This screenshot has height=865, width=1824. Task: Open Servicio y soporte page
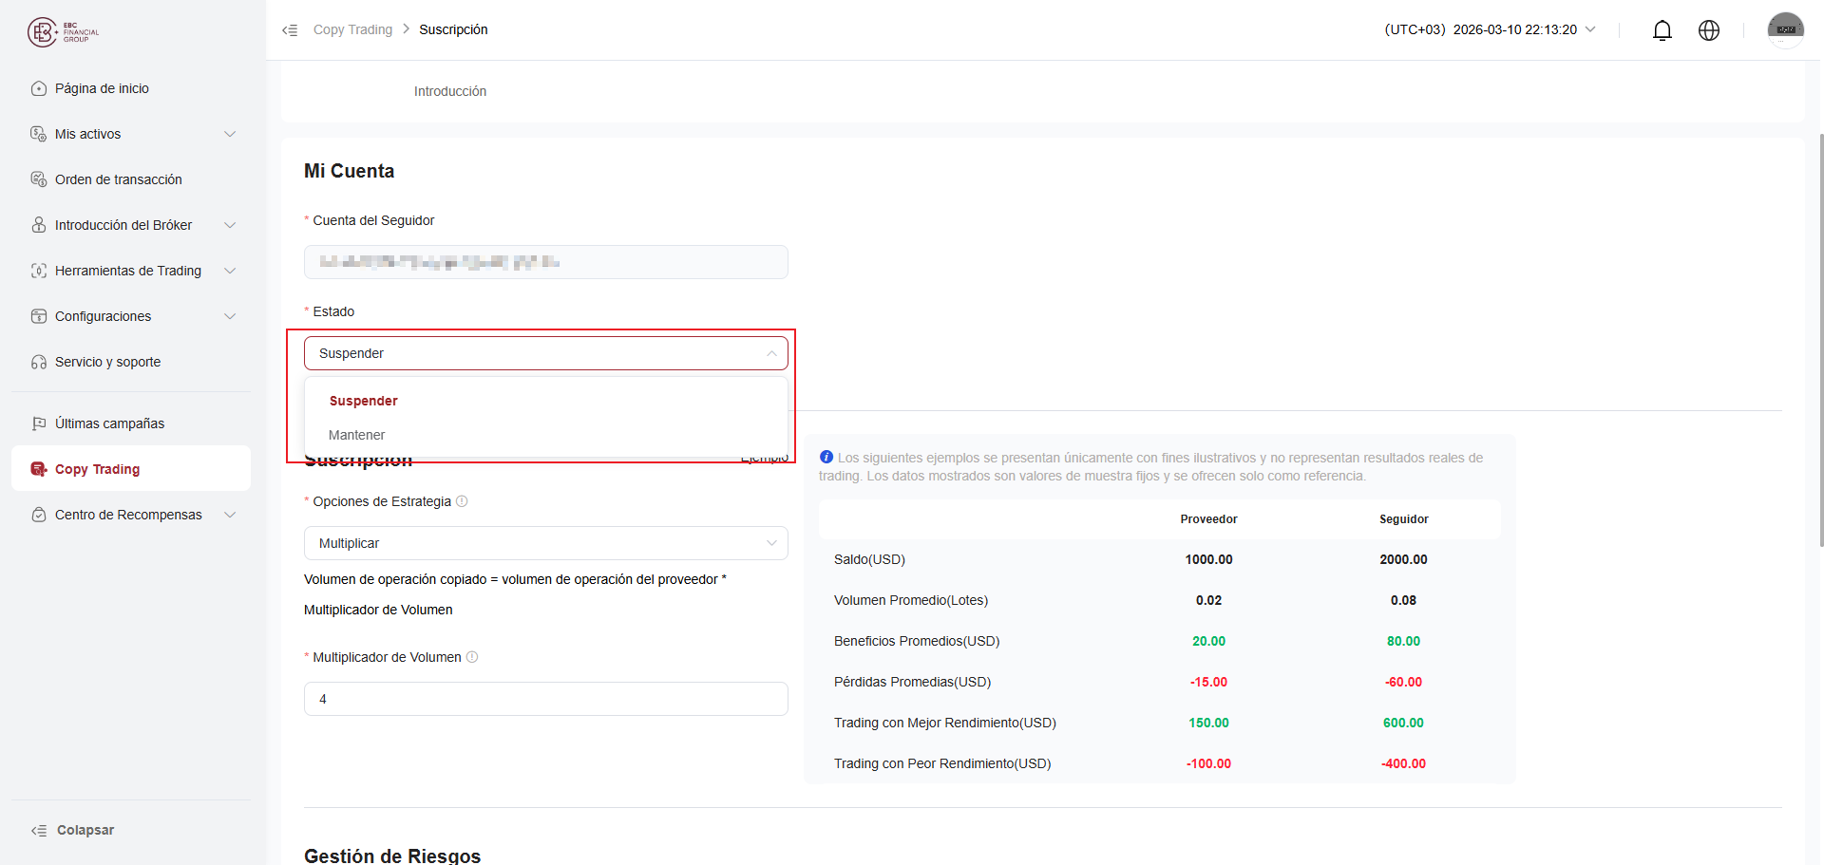pos(131,362)
